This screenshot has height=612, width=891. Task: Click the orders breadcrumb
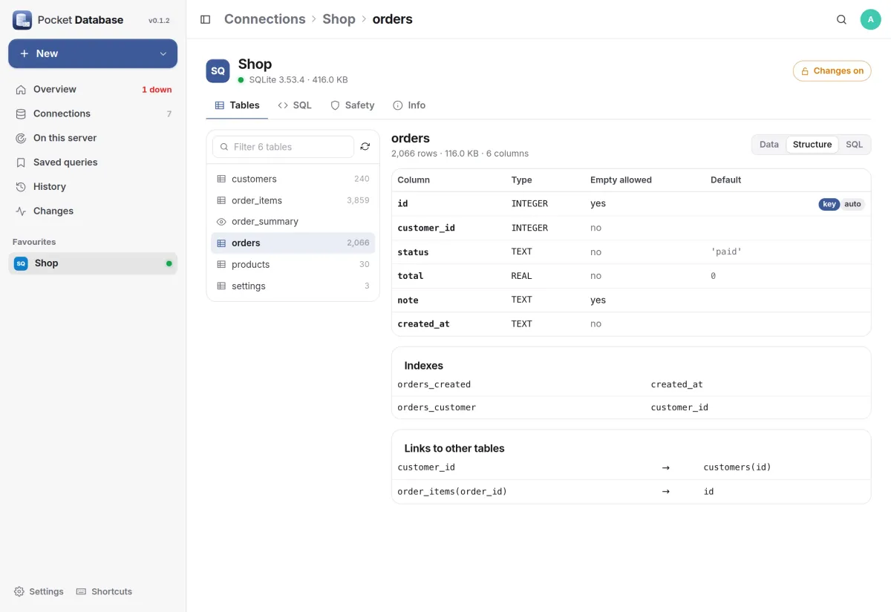392,19
